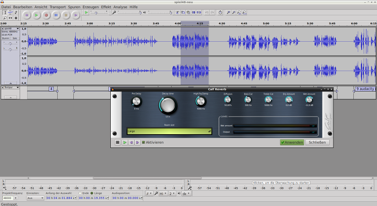Open the Ansicht menu
Screen dimensions: 377x206
click(41, 7)
